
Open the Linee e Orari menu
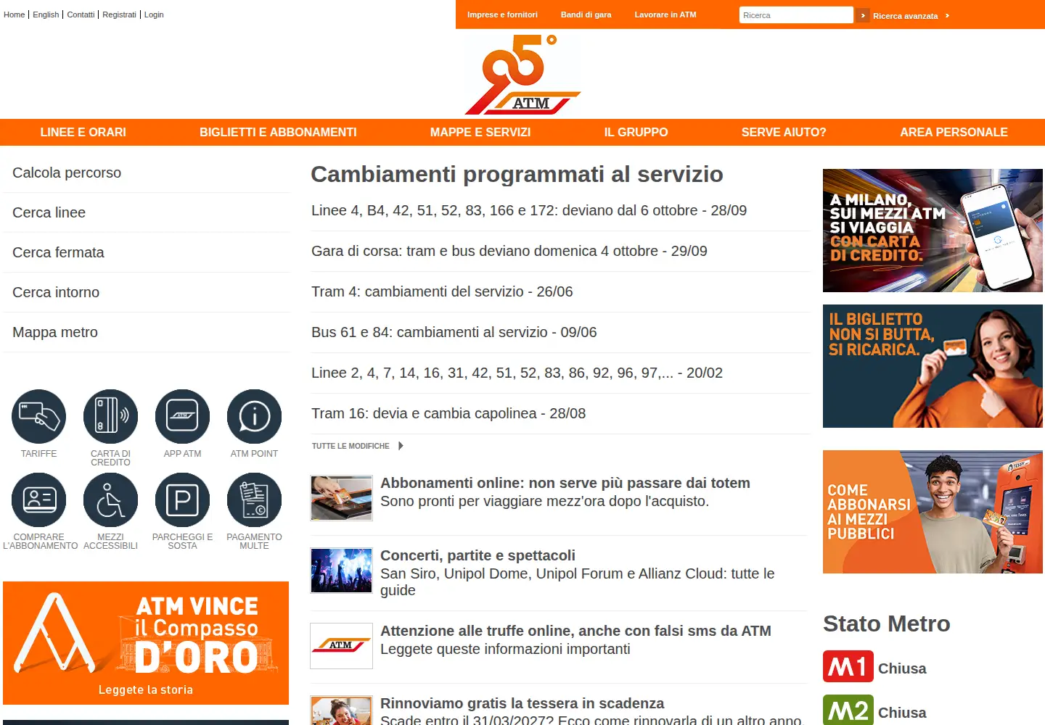point(83,132)
